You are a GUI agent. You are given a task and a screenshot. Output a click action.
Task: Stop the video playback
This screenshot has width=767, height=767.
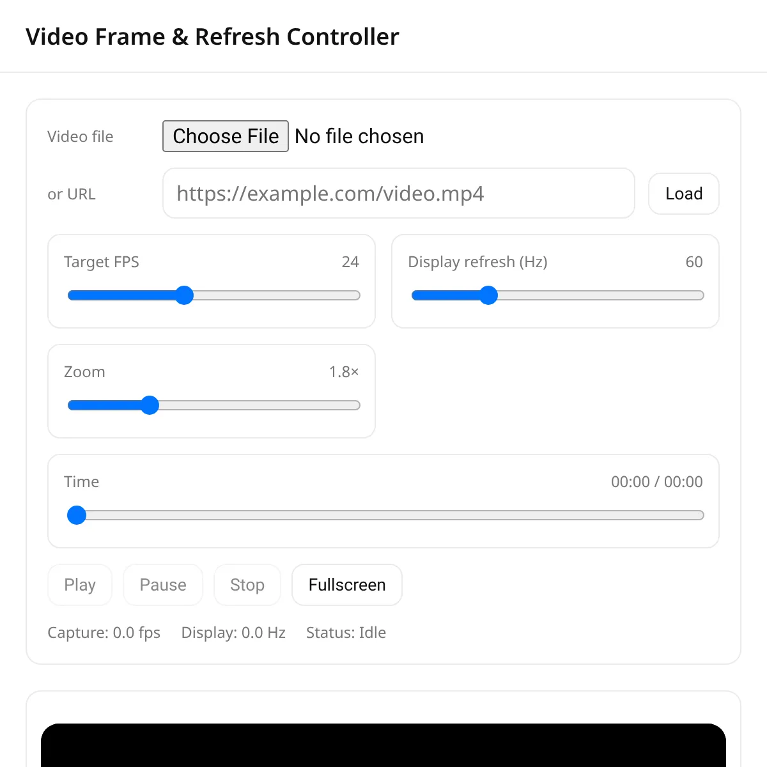(x=247, y=585)
